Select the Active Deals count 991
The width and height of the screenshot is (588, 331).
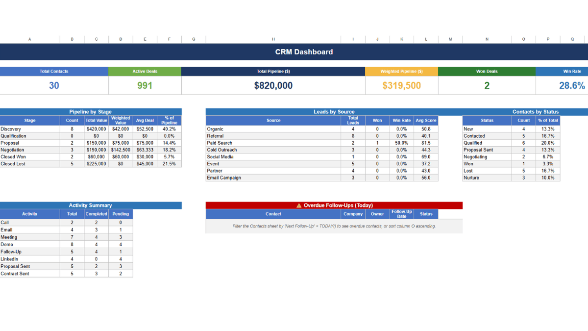pos(145,84)
